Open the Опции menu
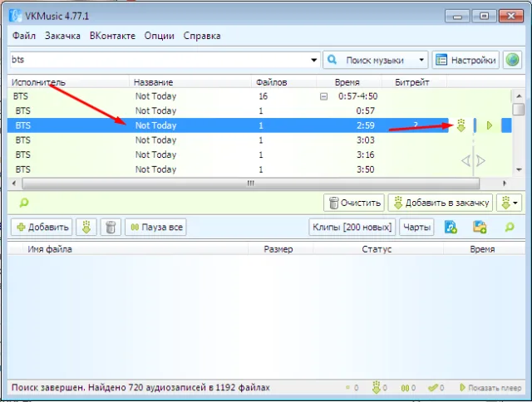Screen dimensions: 532x402 coord(159,36)
